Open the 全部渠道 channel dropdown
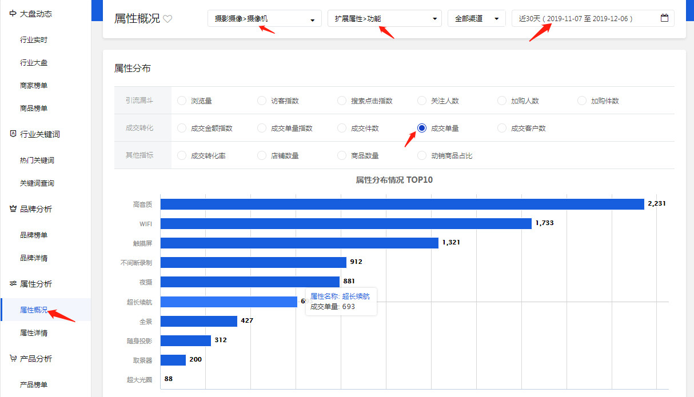 476,19
